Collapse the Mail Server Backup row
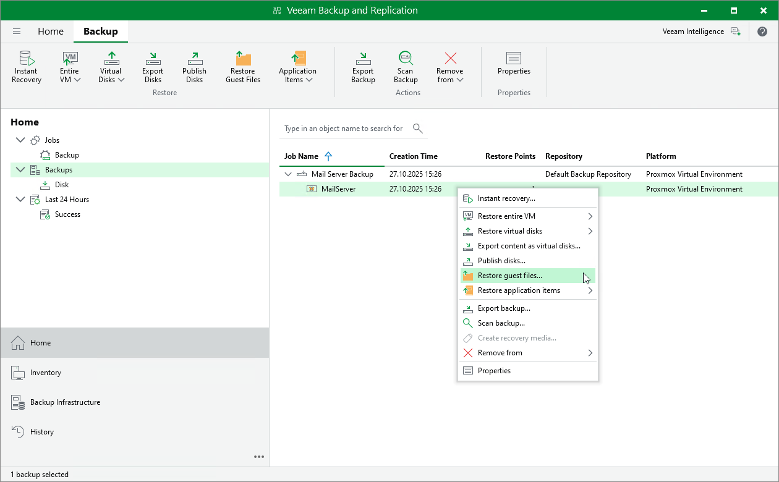 pyautogui.click(x=288, y=174)
